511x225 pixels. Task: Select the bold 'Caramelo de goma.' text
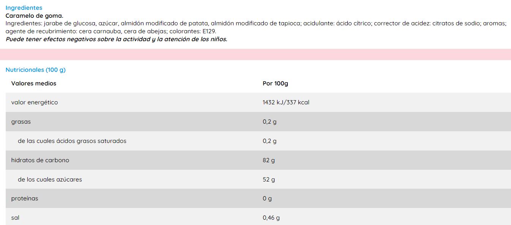click(x=34, y=16)
